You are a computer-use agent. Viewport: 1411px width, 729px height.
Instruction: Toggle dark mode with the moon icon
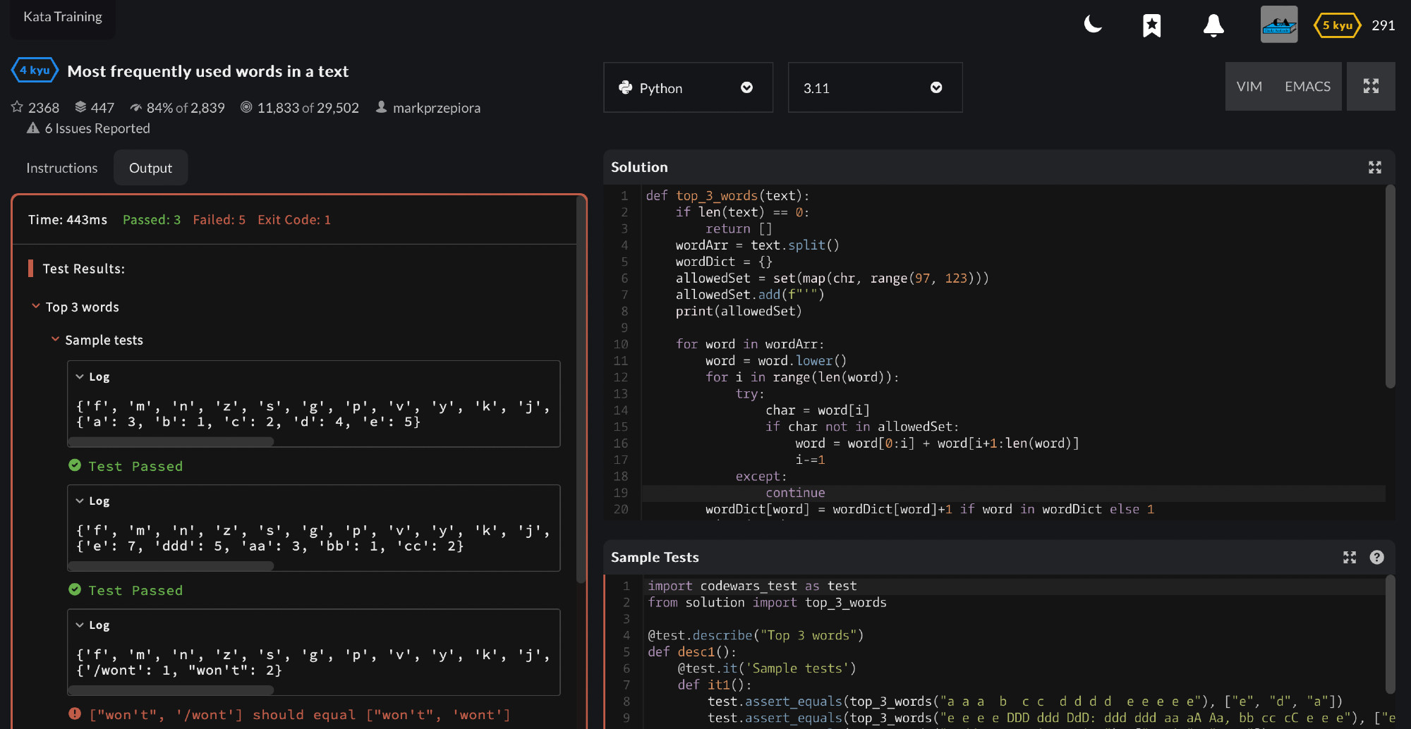coord(1093,25)
